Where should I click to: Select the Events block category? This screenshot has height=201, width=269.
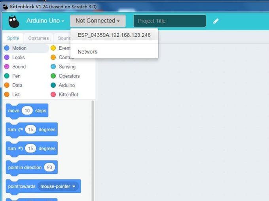click(61, 48)
